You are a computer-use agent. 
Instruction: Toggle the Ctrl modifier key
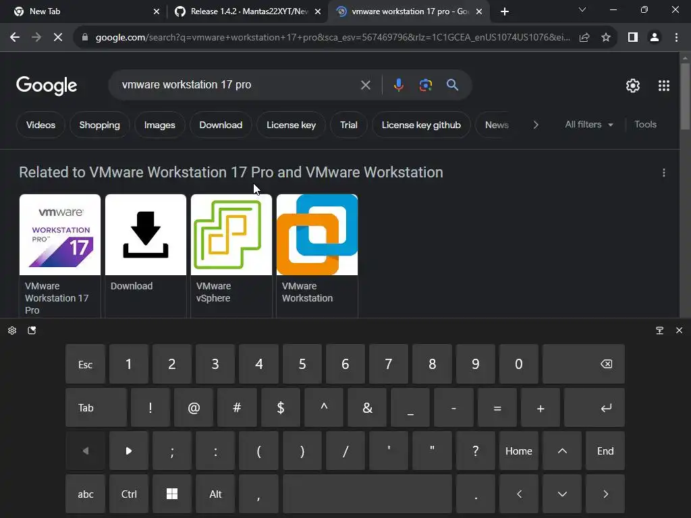129,494
